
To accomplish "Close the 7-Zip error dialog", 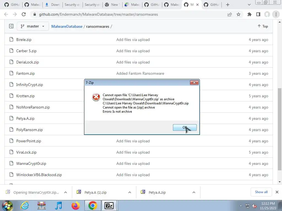I will pyautogui.click(x=194, y=82).
